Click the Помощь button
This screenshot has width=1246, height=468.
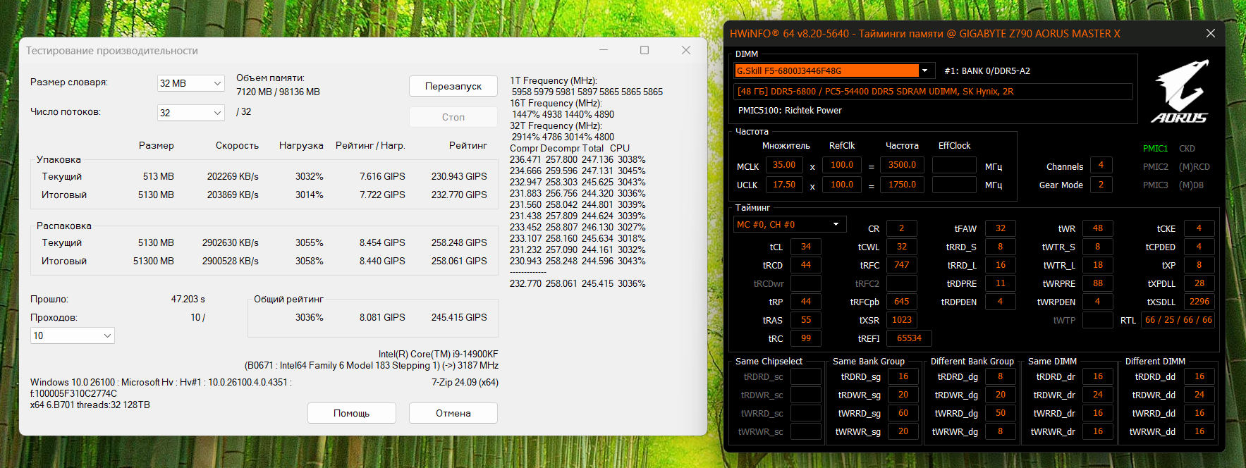click(x=351, y=413)
